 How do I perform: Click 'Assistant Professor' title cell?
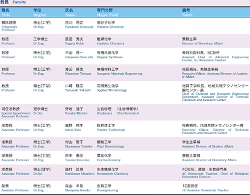tap(15, 190)
